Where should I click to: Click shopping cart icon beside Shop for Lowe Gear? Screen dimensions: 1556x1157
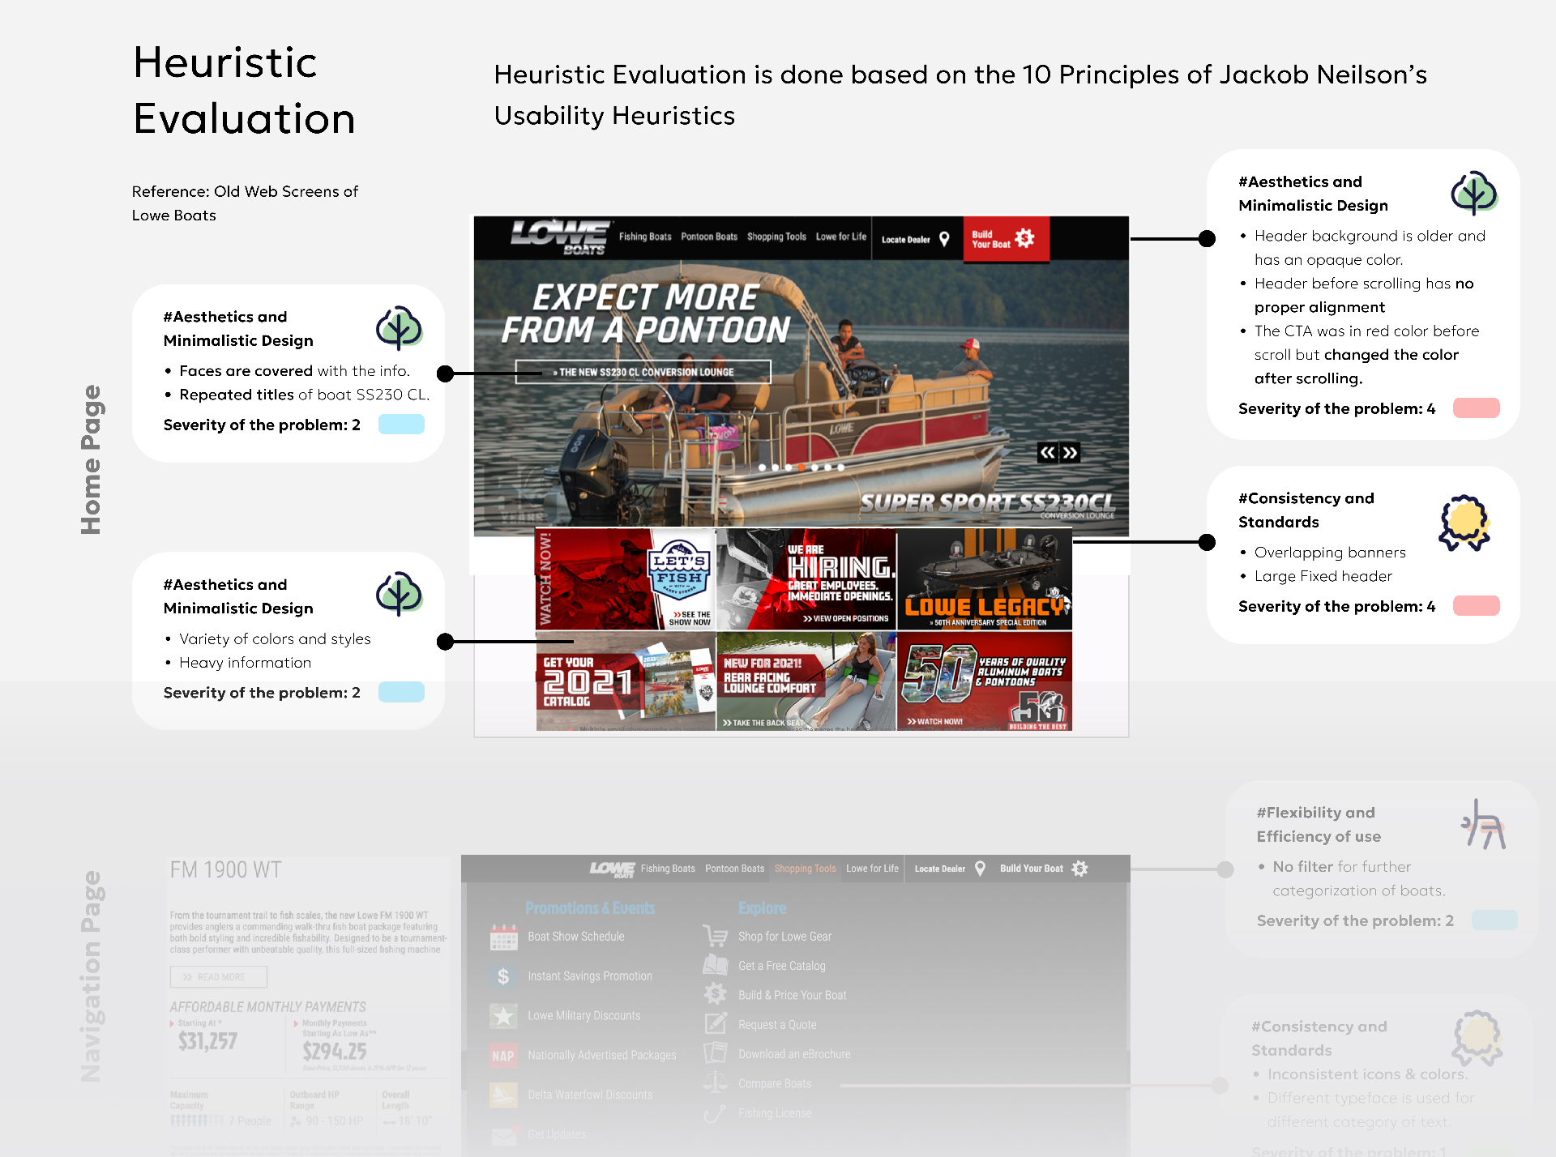(x=716, y=936)
